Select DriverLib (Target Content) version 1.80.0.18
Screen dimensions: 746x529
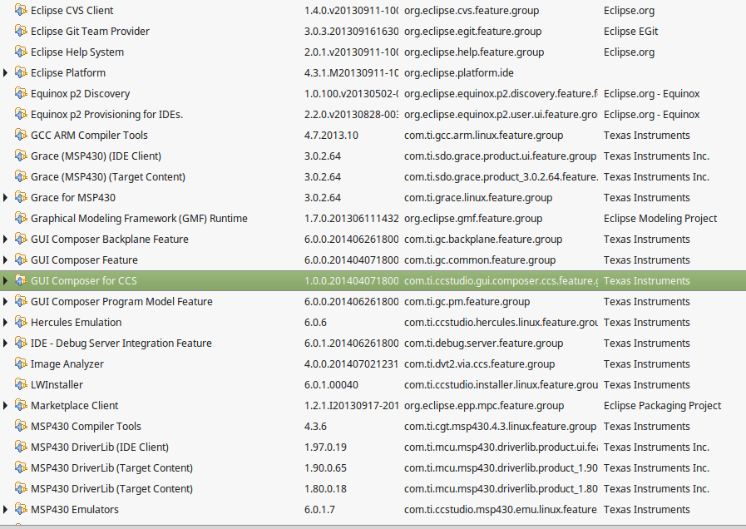pos(325,488)
